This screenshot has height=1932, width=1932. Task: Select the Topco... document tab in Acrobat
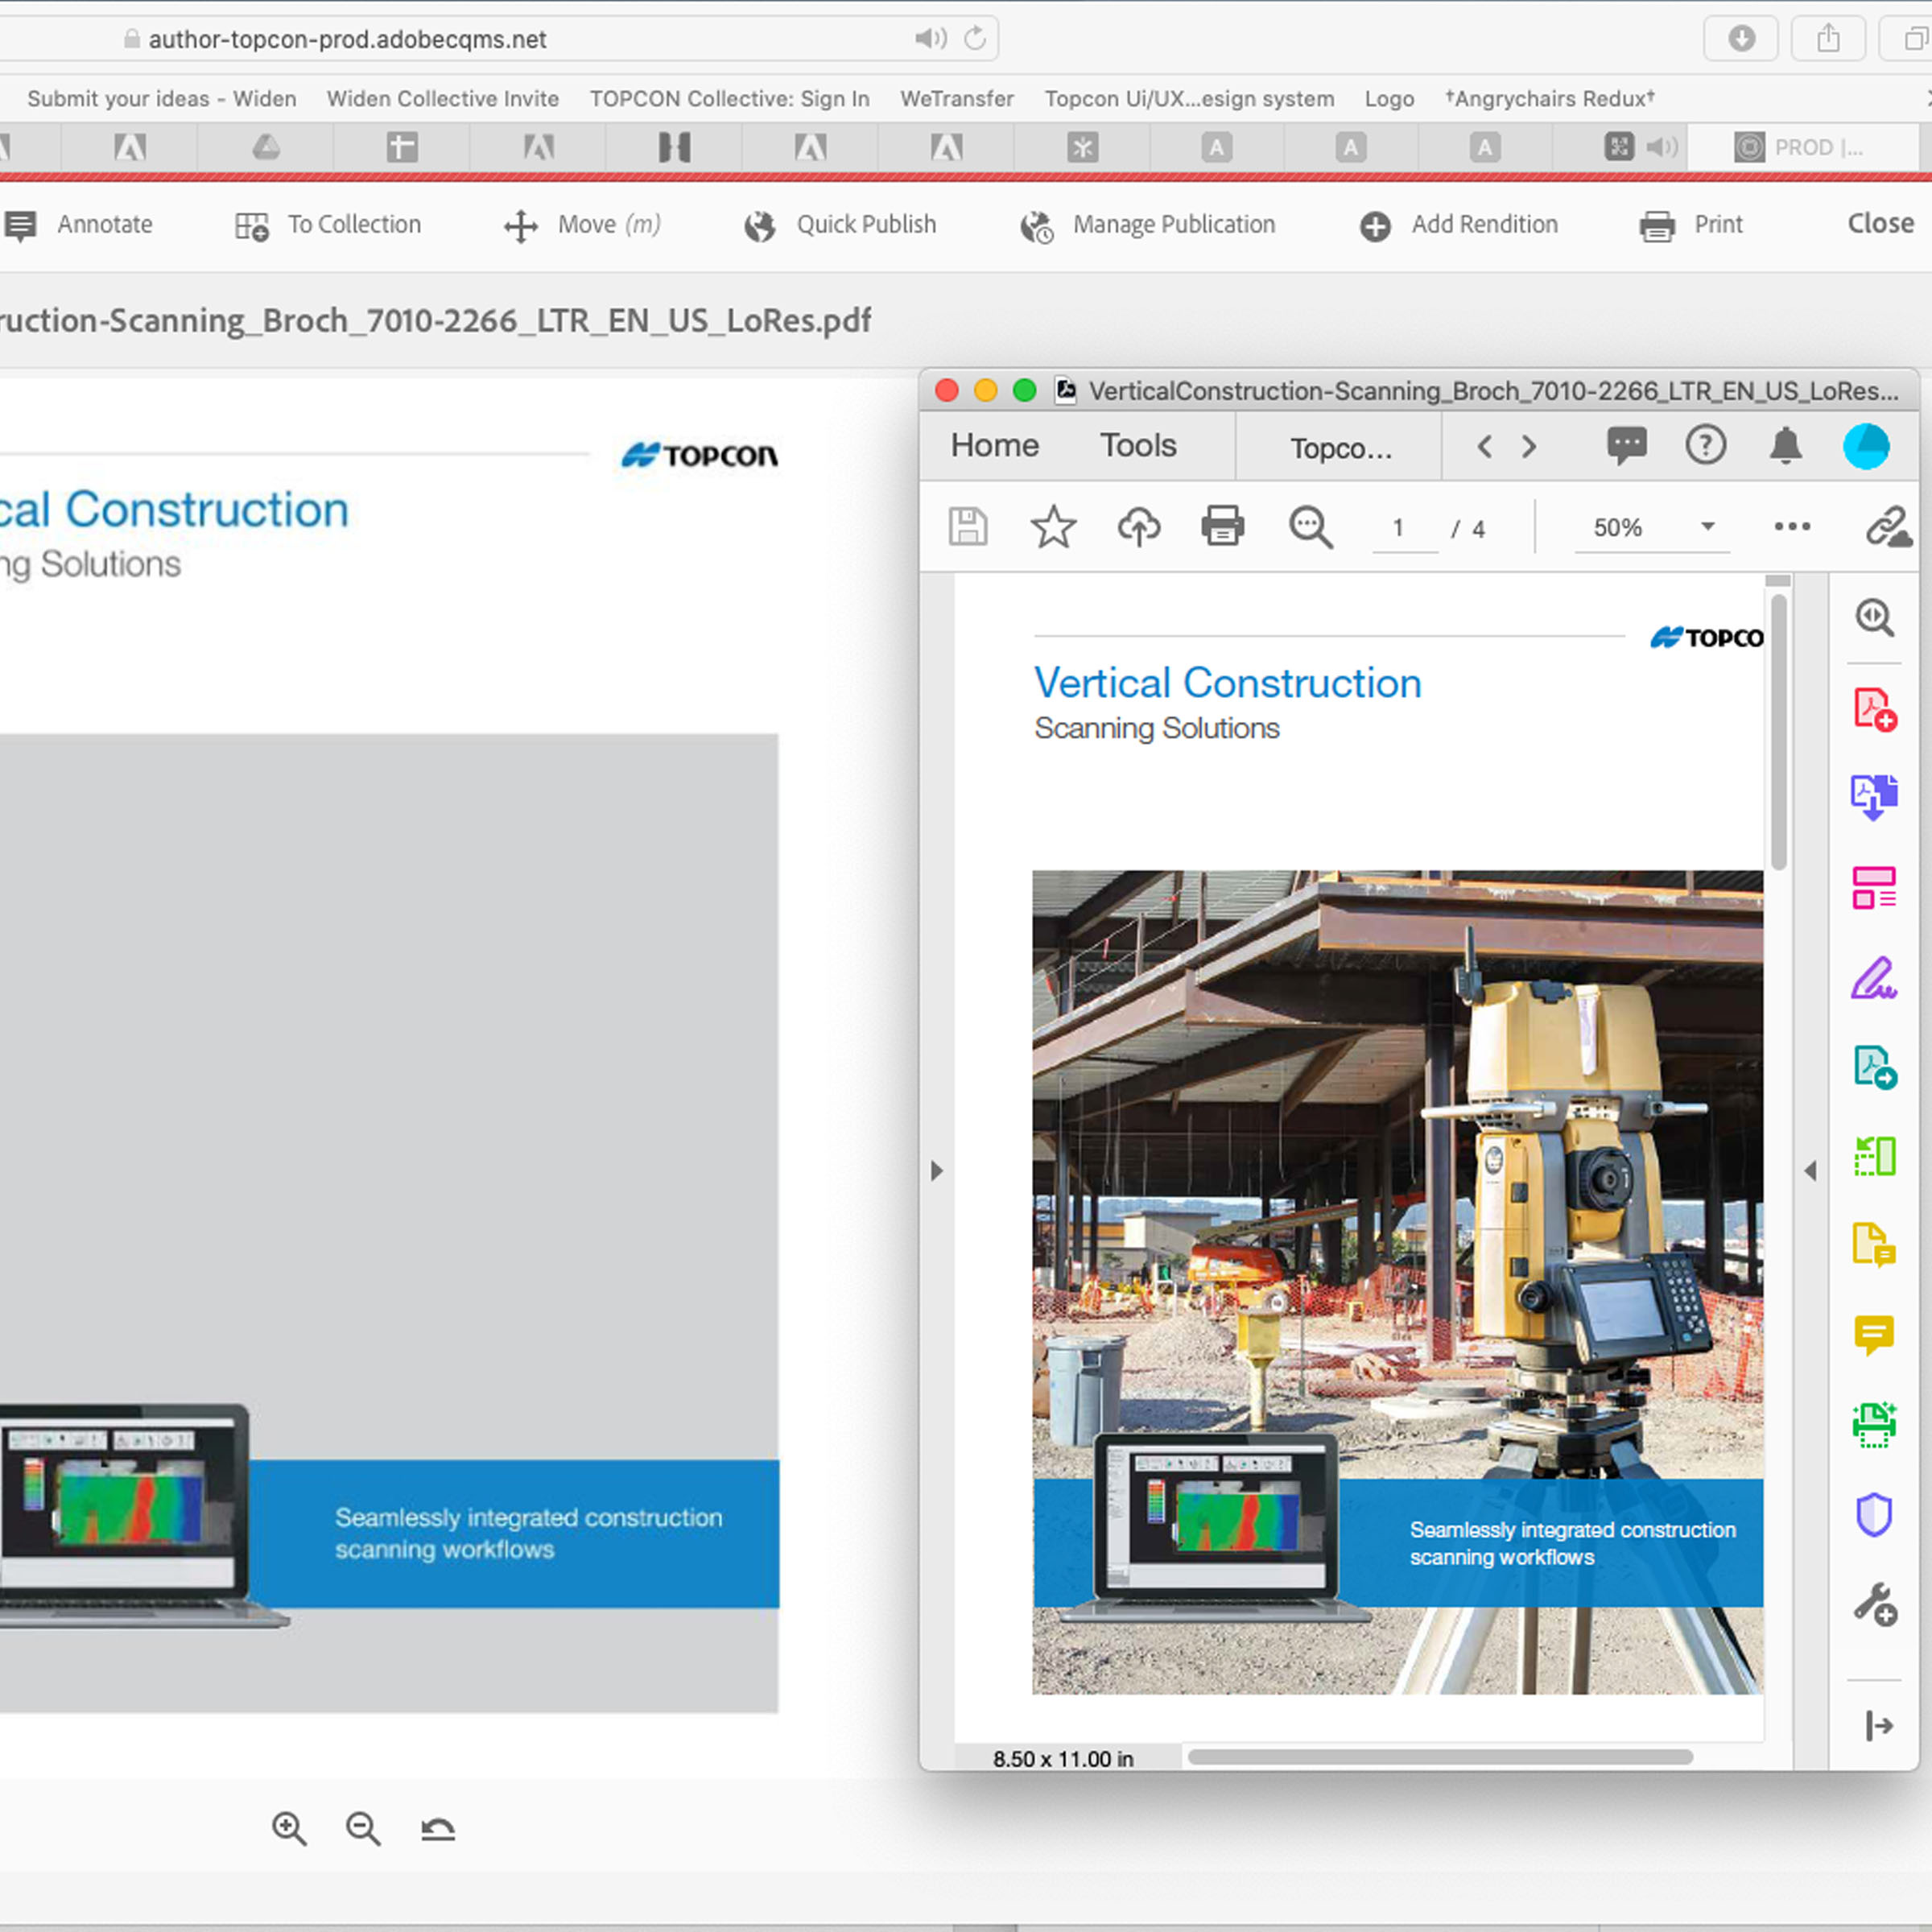pyautogui.click(x=1340, y=447)
